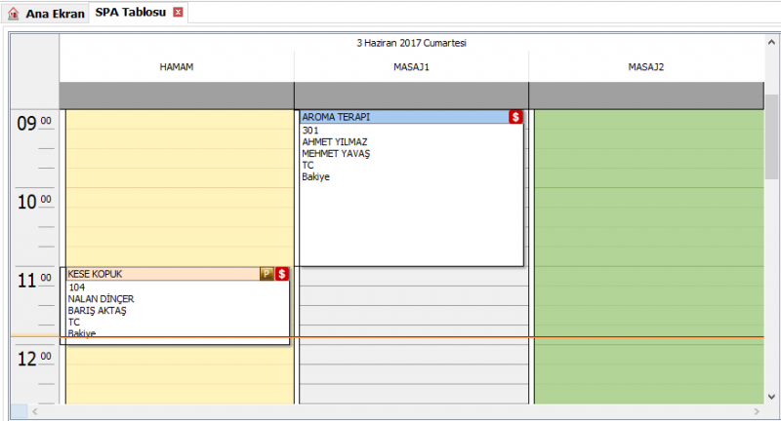Click the date 3 Haziran 2017 Cumartesi
The width and height of the screenshot is (781, 421).
coord(411,43)
